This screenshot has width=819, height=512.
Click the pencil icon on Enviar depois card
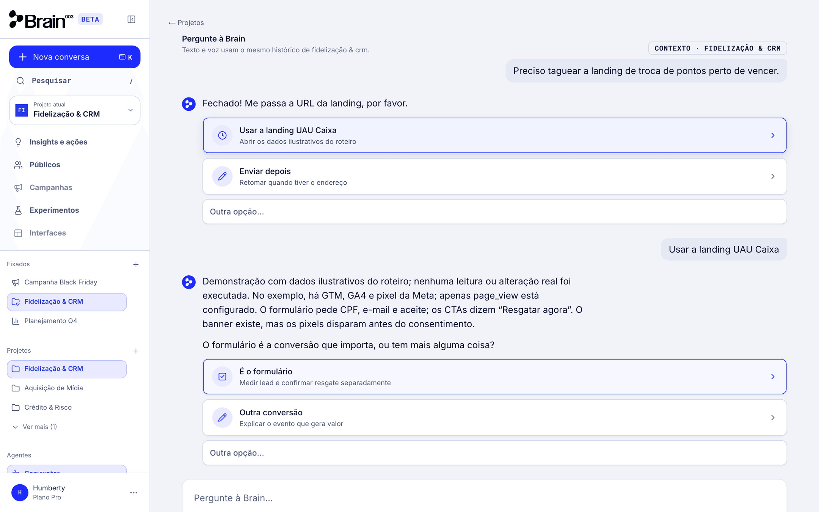click(x=222, y=176)
